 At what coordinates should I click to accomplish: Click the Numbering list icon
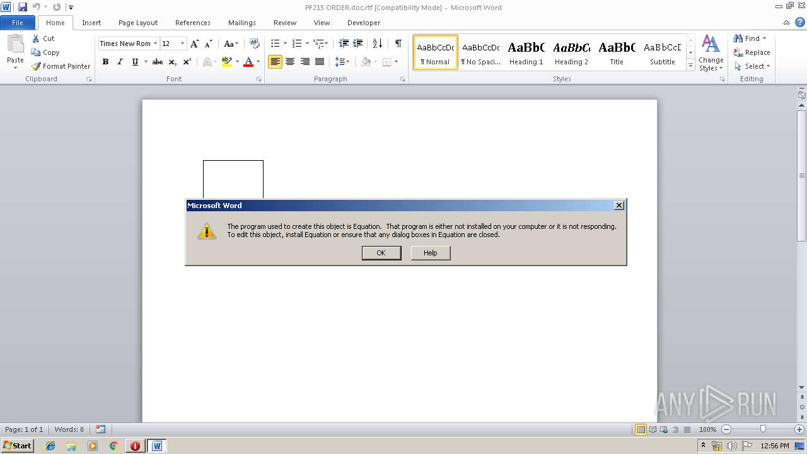tap(297, 44)
